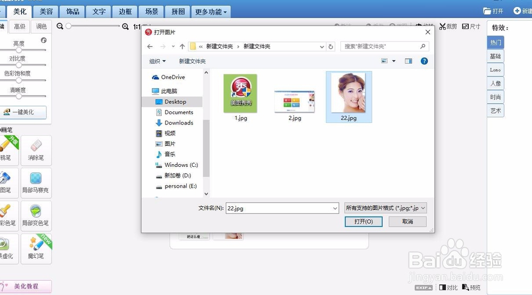Select 新加卷 (D:) drive
Viewport: 532px width, 295px height.
point(173,175)
